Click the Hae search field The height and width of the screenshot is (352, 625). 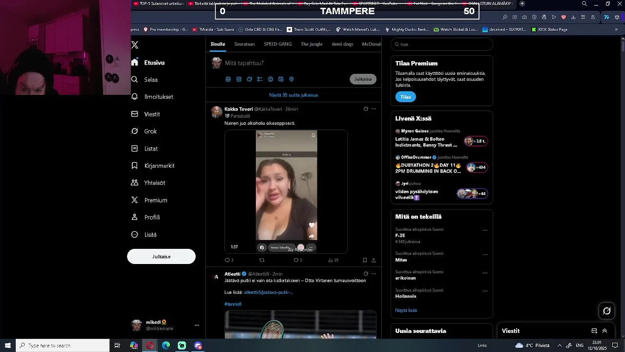(x=442, y=44)
